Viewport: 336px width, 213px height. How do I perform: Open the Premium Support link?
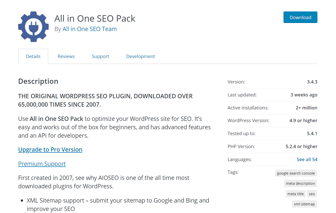click(42, 164)
